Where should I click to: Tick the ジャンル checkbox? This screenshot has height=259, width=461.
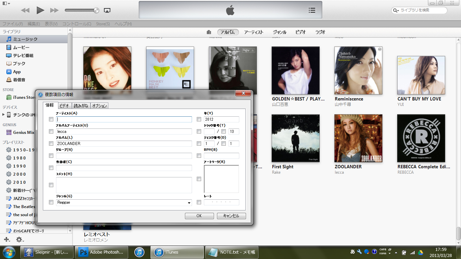tap(51, 202)
